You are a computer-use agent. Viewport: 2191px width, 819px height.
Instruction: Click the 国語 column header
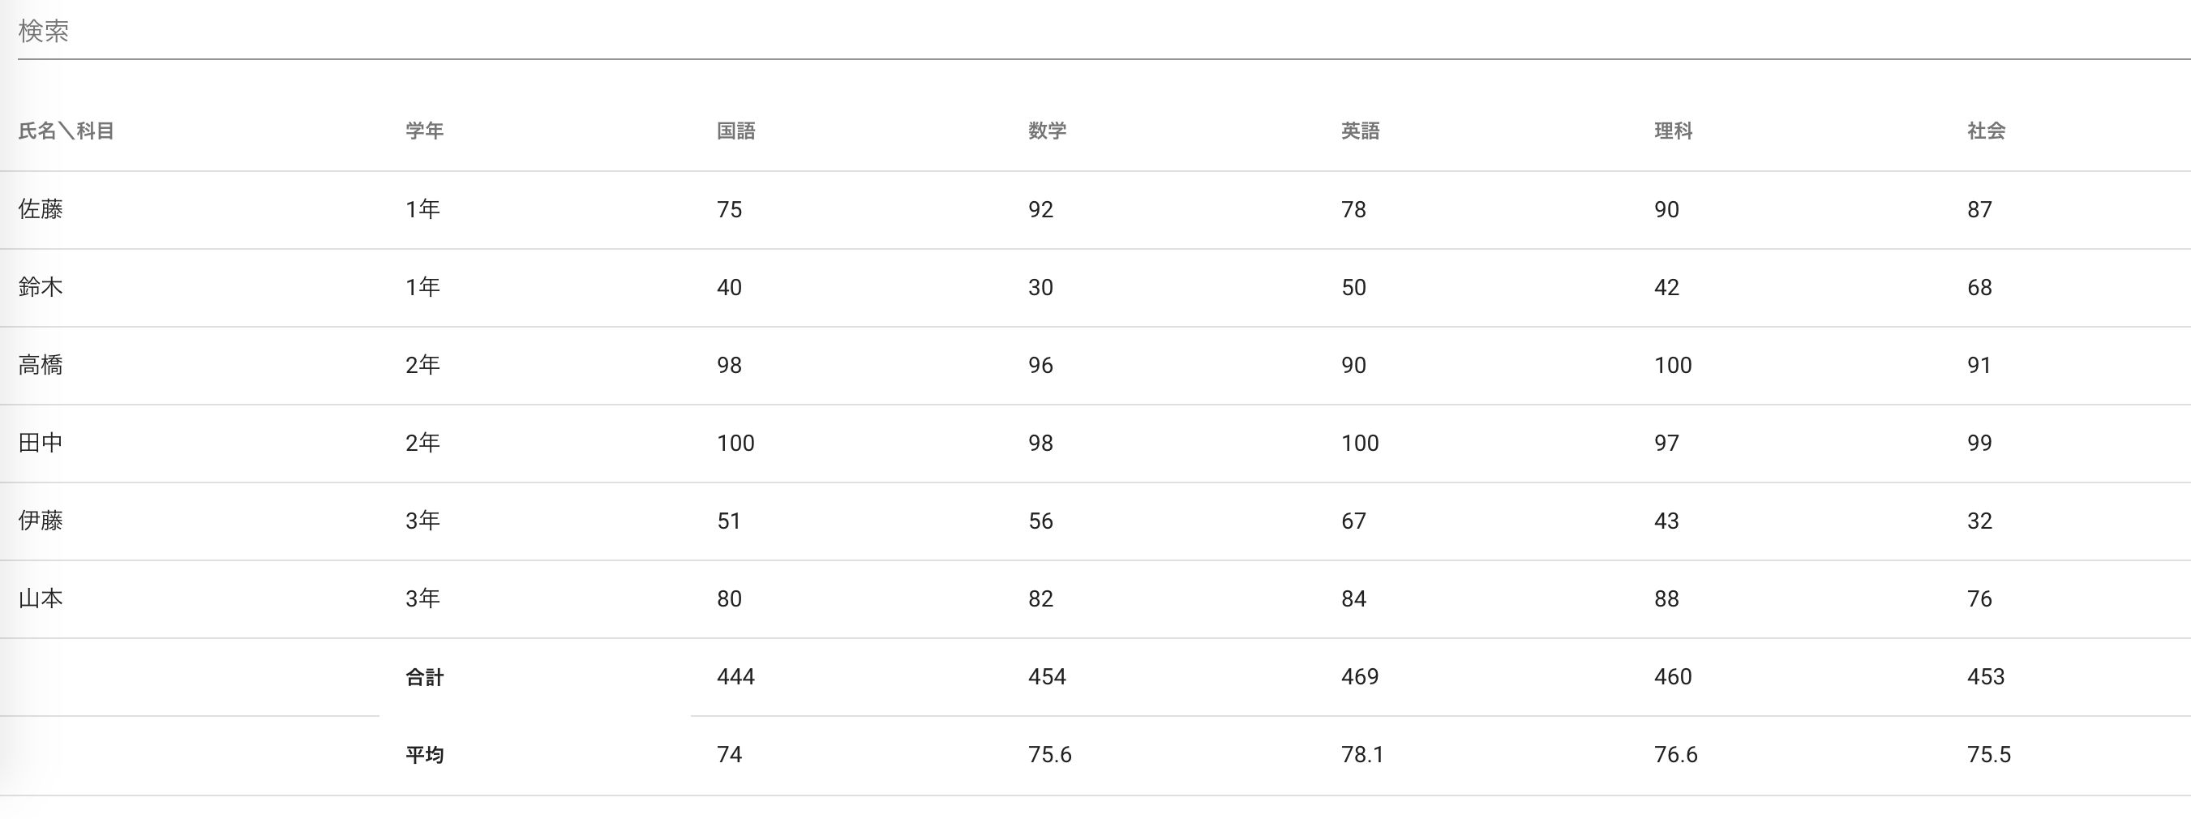pyautogui.click(x=735, y=131)
